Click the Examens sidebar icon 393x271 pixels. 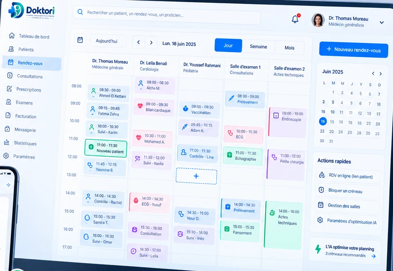point(9,102)
